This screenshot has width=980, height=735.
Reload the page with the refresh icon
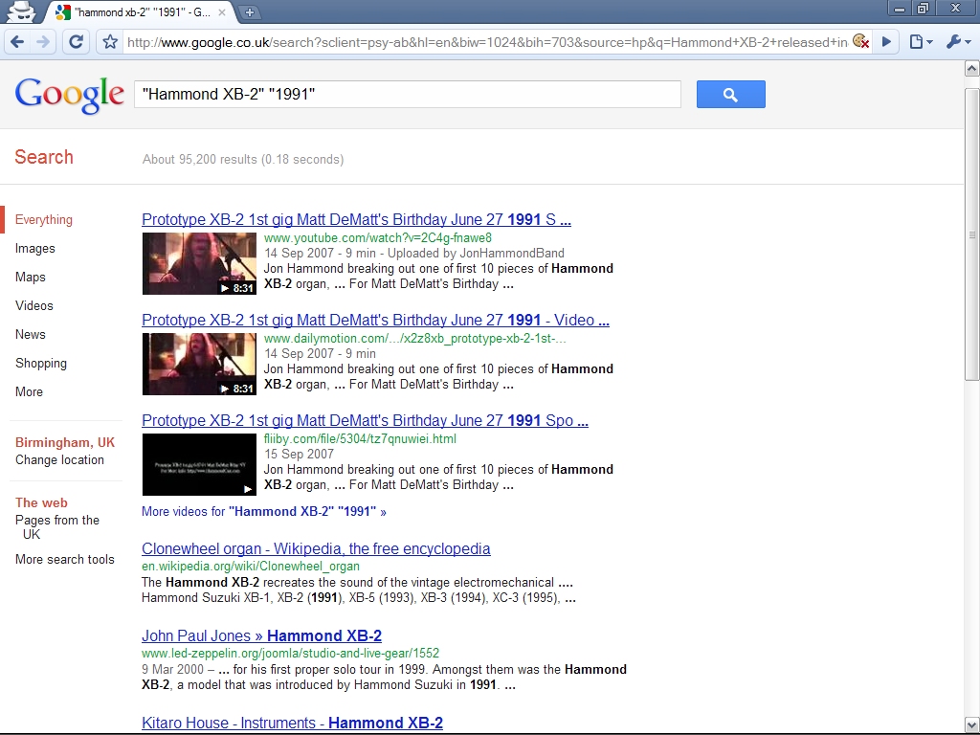(76, 42)
